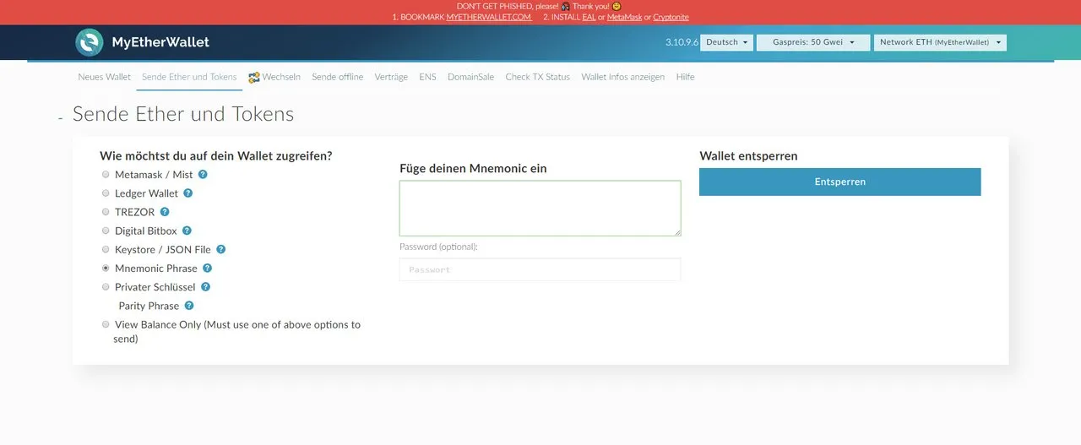Open help icon next to Metamask / Mist

tap(203, 175)
